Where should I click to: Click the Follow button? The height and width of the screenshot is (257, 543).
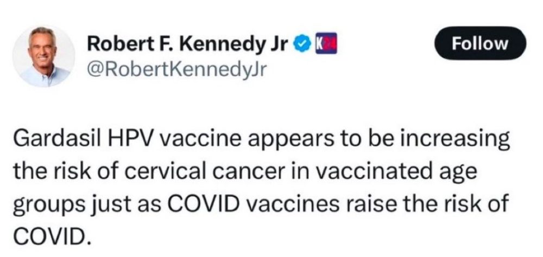tap(480, 44)
